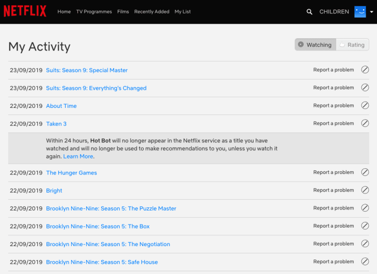
Task: Report a problem for The Puzzle Master
Action: pyautogui.click(x=334, y=208)
